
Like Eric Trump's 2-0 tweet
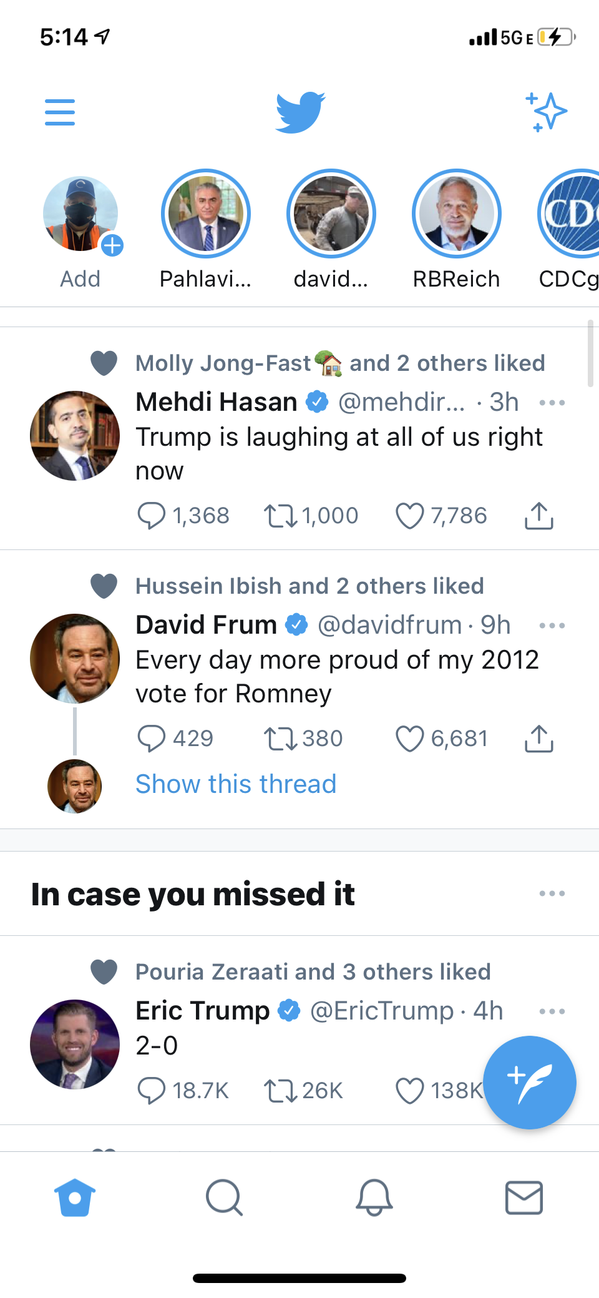tap(410, 1091)
